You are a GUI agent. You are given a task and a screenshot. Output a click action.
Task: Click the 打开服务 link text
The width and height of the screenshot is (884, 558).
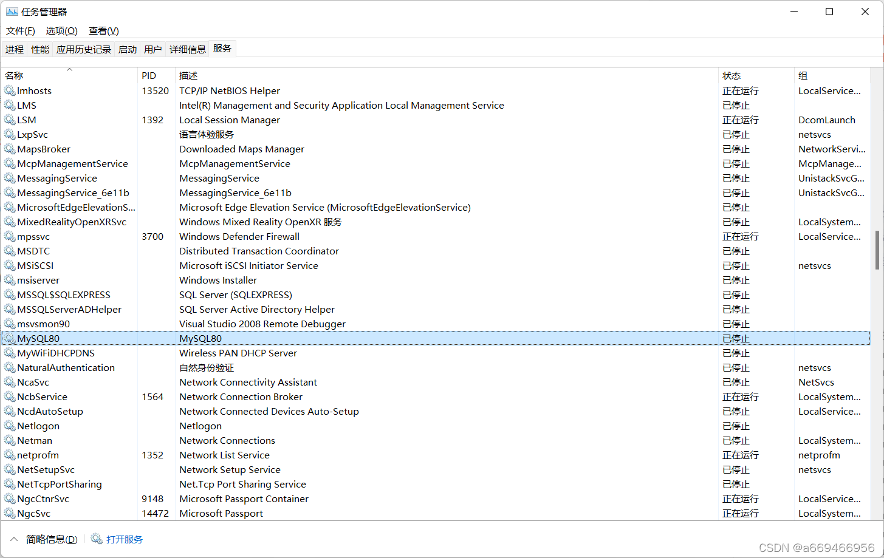[x=125, y=539]
